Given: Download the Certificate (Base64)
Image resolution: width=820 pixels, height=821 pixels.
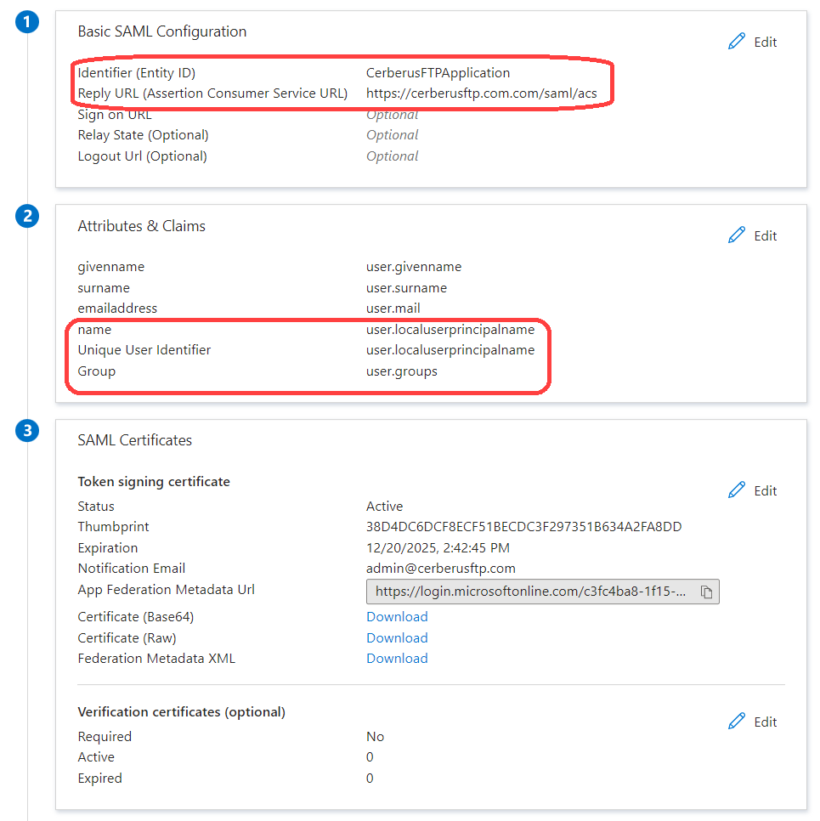Looking at the screenshot, I should pos(397,616).
